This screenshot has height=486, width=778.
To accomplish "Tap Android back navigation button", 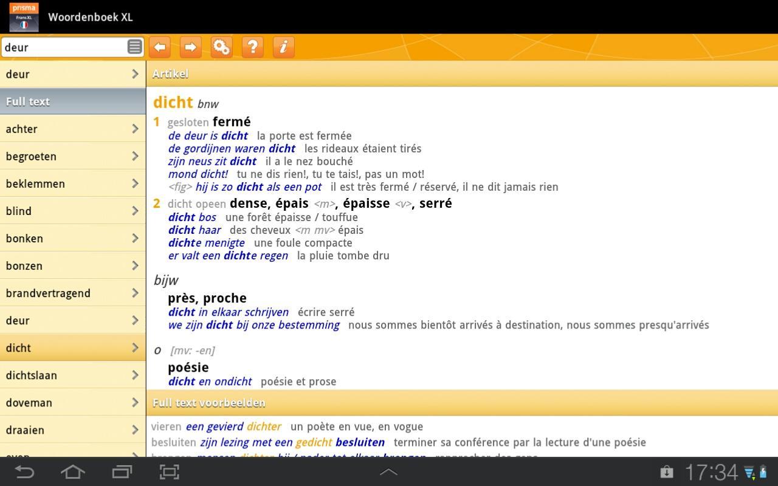I will [x=24, y=472].
